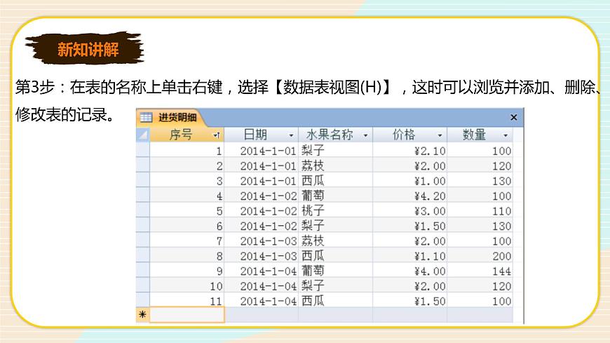This screenshot has width=610, height=343.
Task: Select the 水果名称 column header
Action: coord(335,135)
